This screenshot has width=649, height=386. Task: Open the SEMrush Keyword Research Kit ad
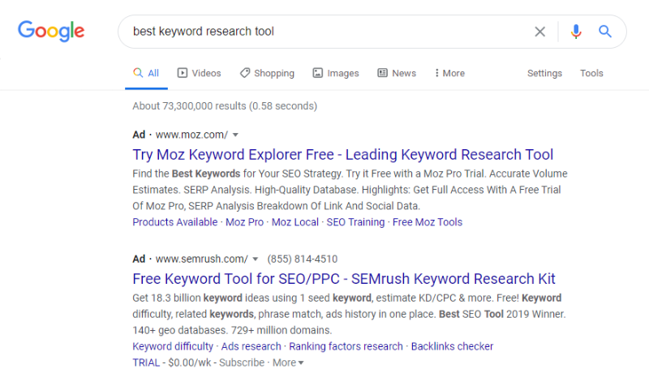[343, 279]
